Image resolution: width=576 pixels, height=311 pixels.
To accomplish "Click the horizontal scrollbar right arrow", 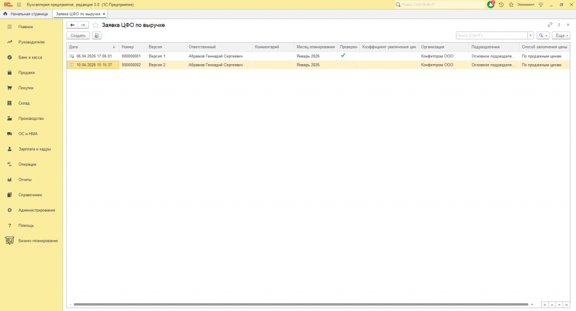I will click(532, 304).
